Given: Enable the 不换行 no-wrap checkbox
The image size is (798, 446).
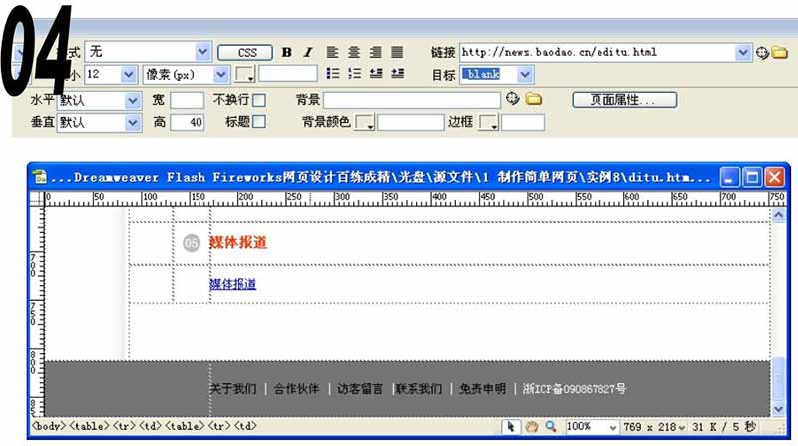Looking at the screenshot, I should (259, 100).
